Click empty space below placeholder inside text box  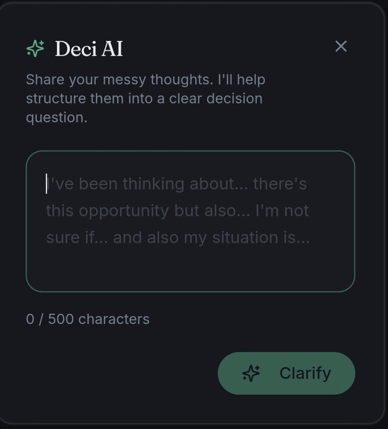(x=190, y=268)
